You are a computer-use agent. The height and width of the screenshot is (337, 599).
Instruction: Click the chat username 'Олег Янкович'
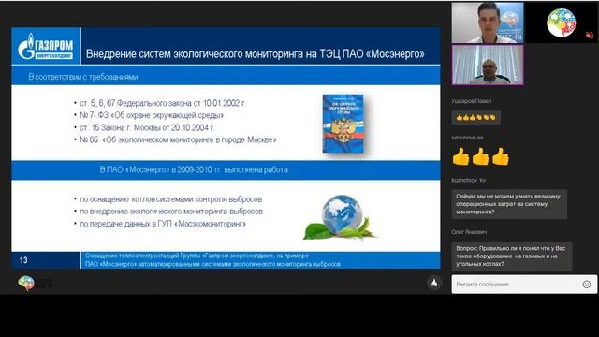[x=469, y=232]
